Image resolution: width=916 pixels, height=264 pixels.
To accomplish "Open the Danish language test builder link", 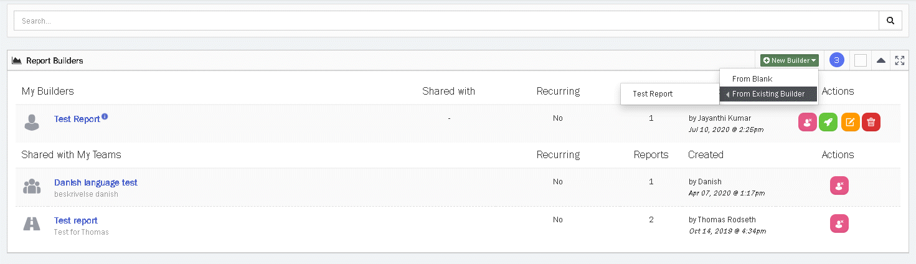I will [96, 182].
